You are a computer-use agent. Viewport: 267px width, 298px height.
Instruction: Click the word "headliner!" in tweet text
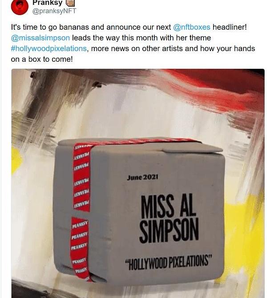tap(230, 27)
